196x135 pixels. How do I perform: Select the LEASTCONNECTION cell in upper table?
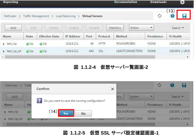click(129, 51)
